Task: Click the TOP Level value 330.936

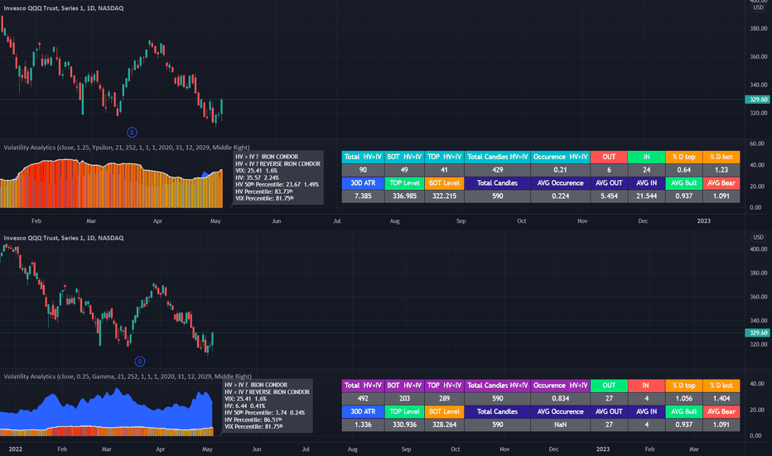Action: click(x=404, y=424)
